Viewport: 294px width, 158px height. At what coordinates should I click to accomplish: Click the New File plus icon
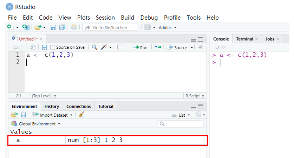pos(10,27)
